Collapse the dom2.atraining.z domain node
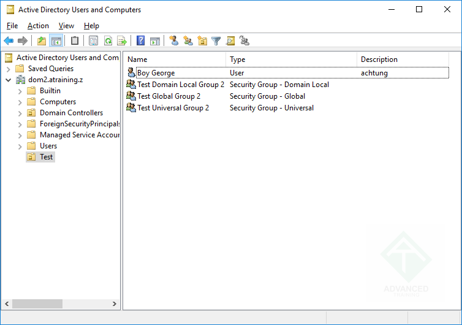Viewport: 462px width, 325px height. pyautogui.click(x=8, y=80)
